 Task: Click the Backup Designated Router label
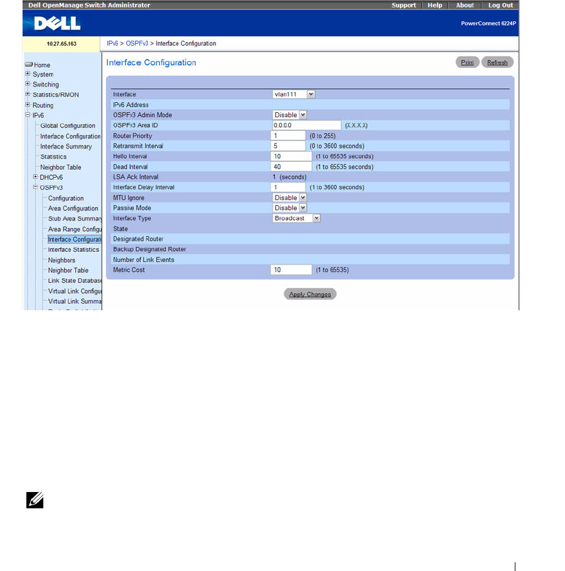(x=149, y=249)
